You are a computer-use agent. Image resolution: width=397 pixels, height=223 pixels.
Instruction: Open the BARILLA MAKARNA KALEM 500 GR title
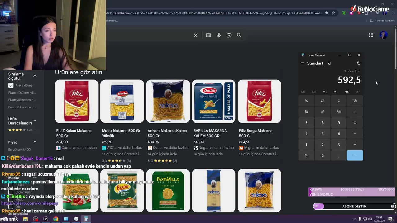coord(210,133)
